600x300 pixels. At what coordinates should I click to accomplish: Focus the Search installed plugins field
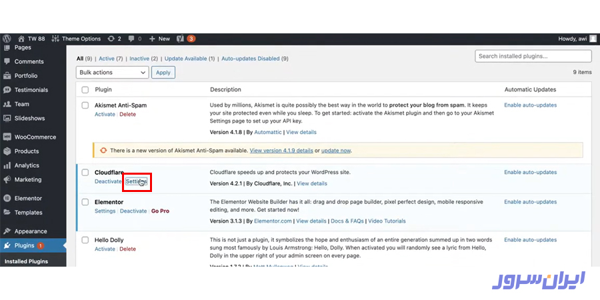(533, 56)
